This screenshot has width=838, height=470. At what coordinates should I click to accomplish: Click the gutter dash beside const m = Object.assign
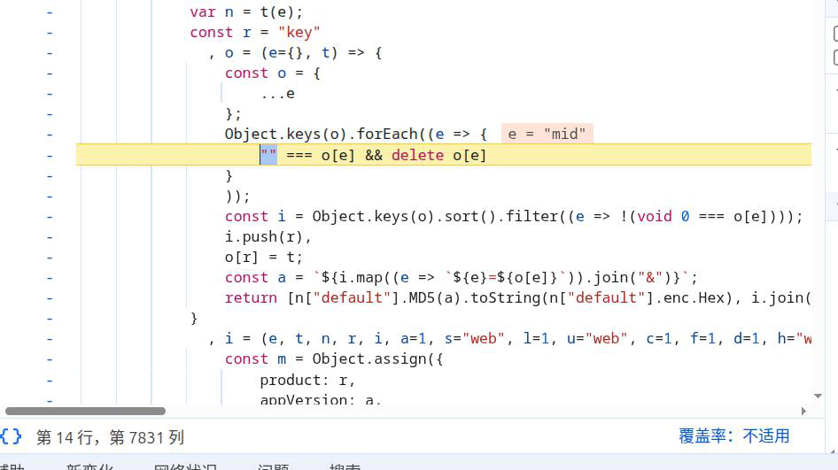point(50,358)
